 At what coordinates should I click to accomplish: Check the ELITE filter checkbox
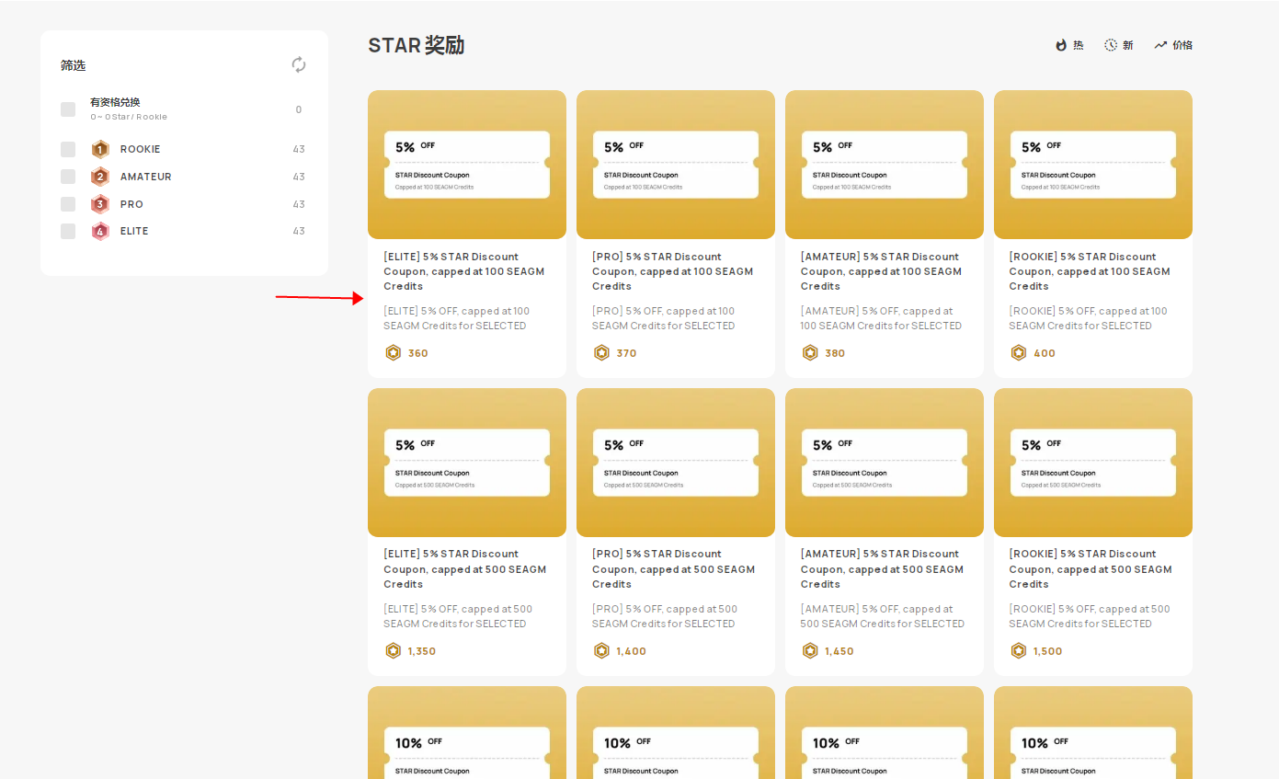tap(68, 231)
